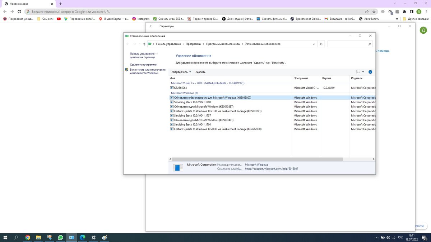Open File Explorer from the taskbar
431x242 pixels.
(38, 237)
